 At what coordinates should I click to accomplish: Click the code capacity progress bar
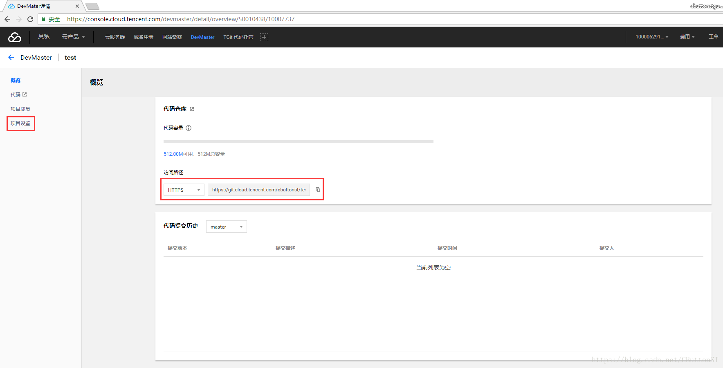tap(299, 141)
